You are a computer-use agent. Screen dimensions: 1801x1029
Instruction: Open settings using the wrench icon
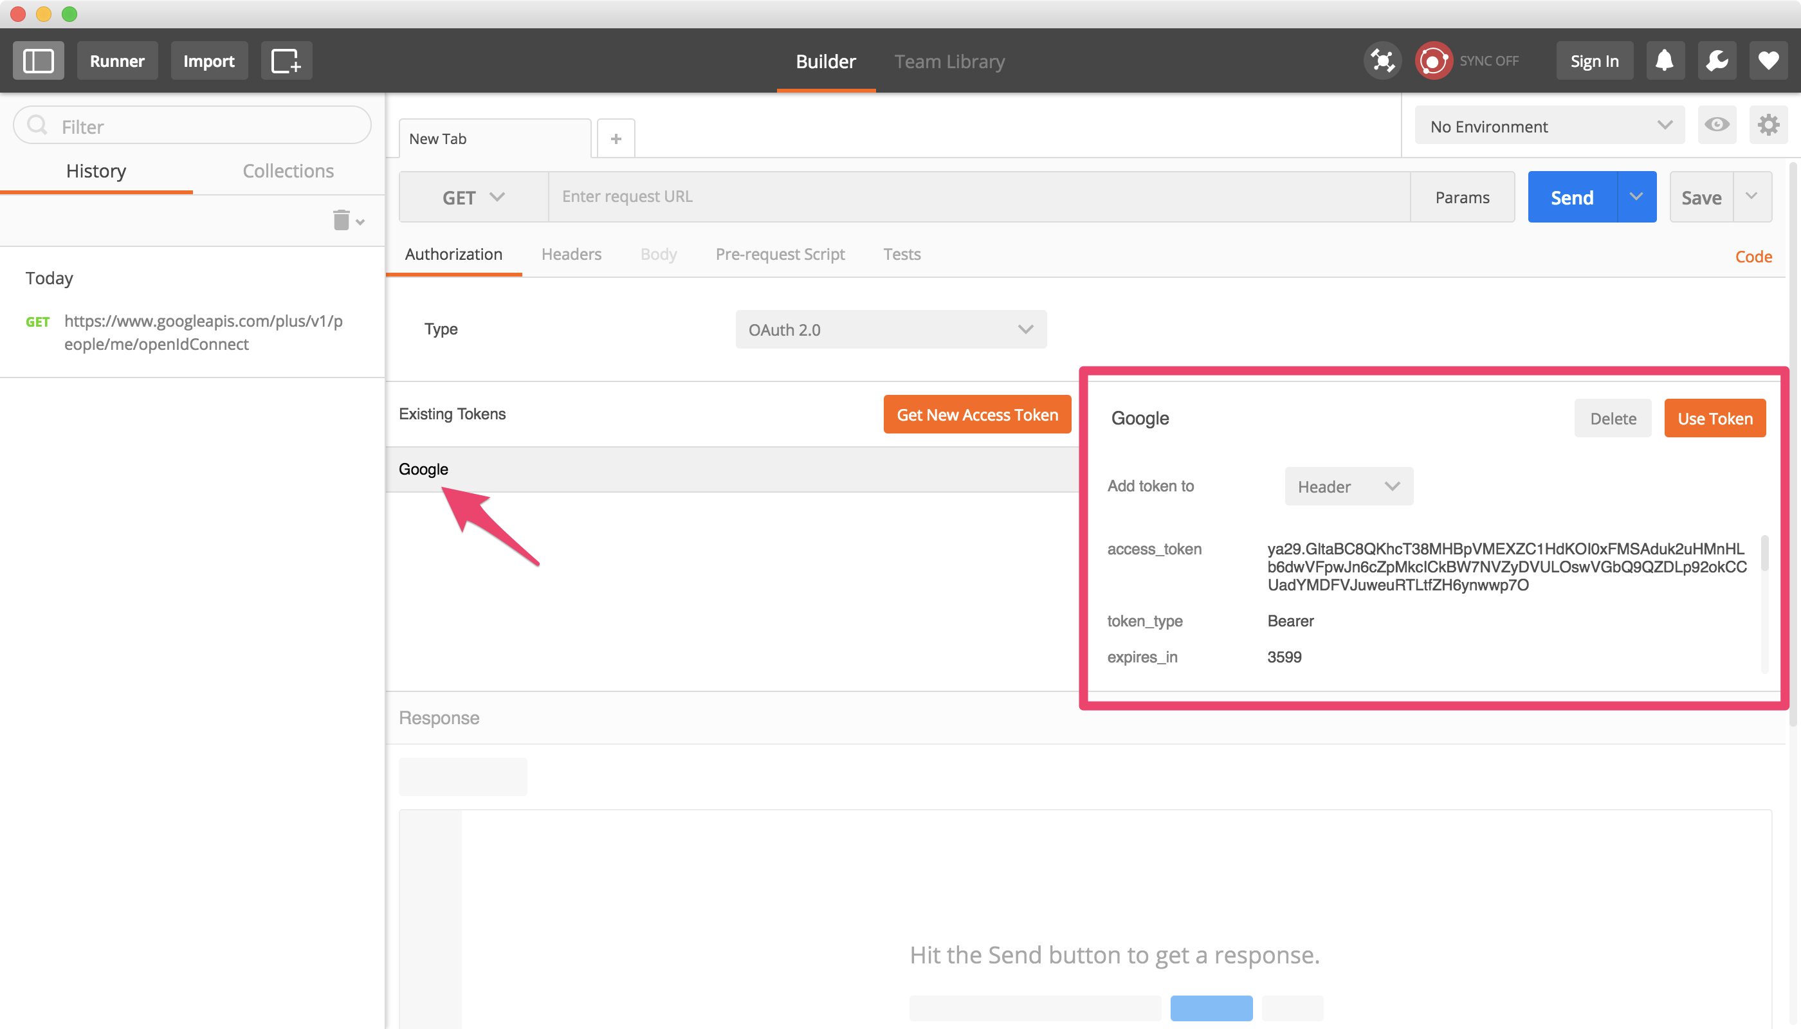pos(1717,60)
